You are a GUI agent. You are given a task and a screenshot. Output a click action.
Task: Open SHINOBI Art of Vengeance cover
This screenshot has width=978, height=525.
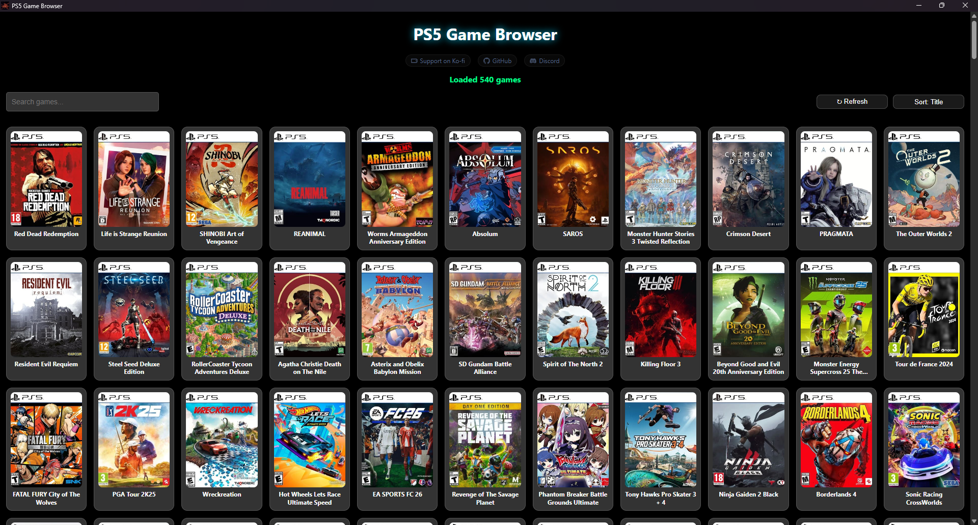pyautogui.click(x=222, y=179)
